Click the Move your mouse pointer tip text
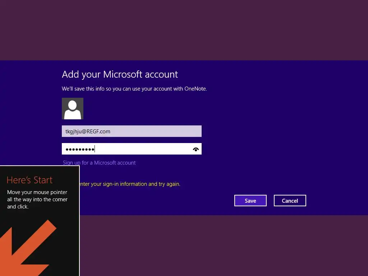The height and width of the screenshot is (276, 368). point(37,199)
